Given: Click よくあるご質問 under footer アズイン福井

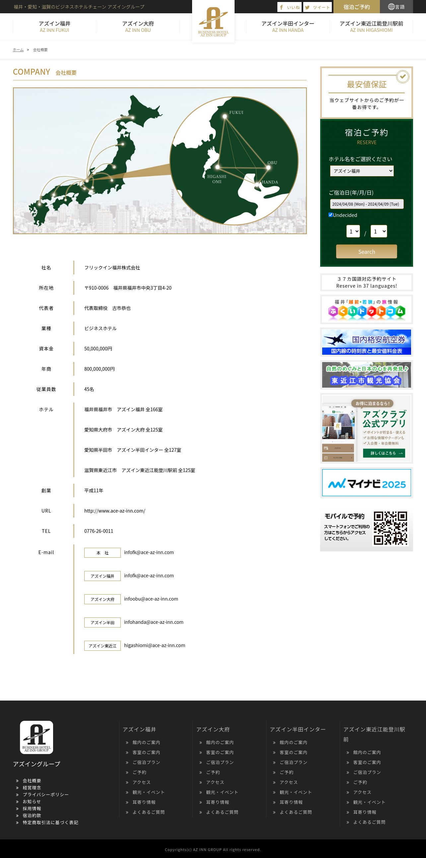Looking at the screenshot, I should (x=149, y=812).
